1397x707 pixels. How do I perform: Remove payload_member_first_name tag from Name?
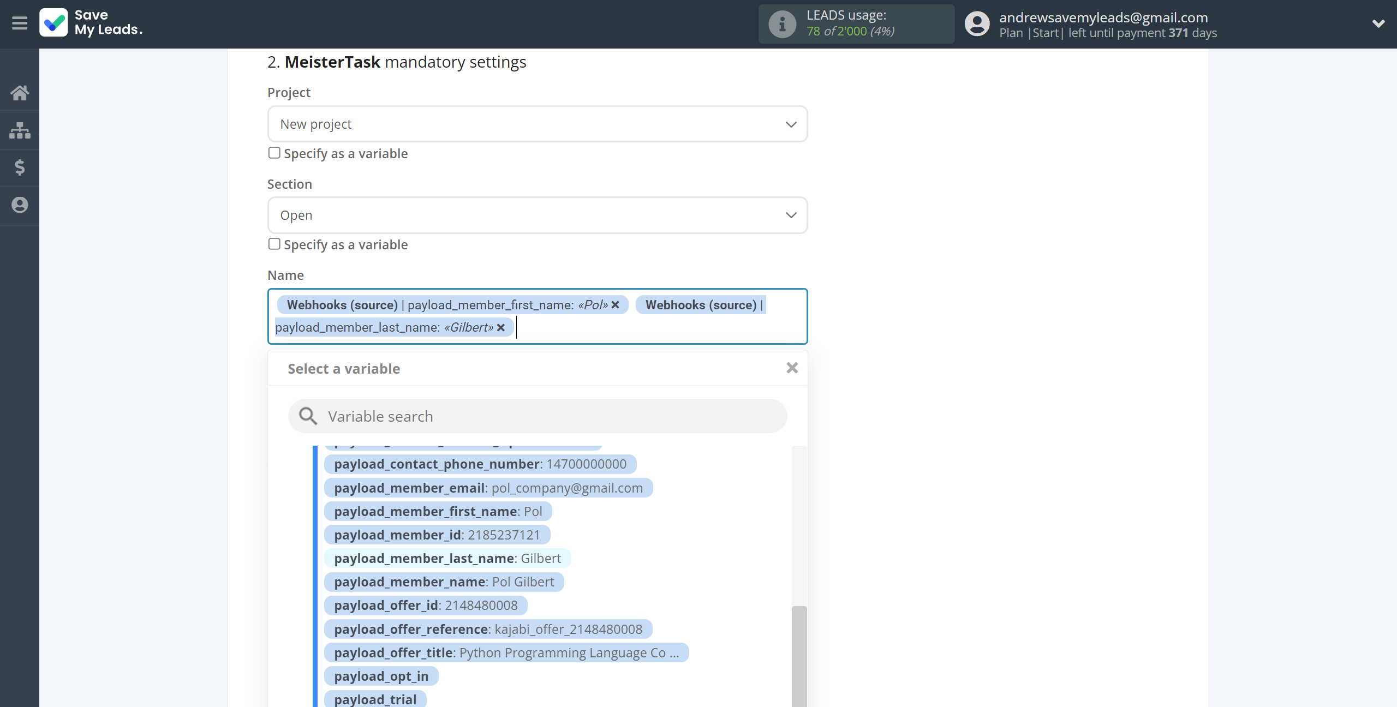pos(615,305)
